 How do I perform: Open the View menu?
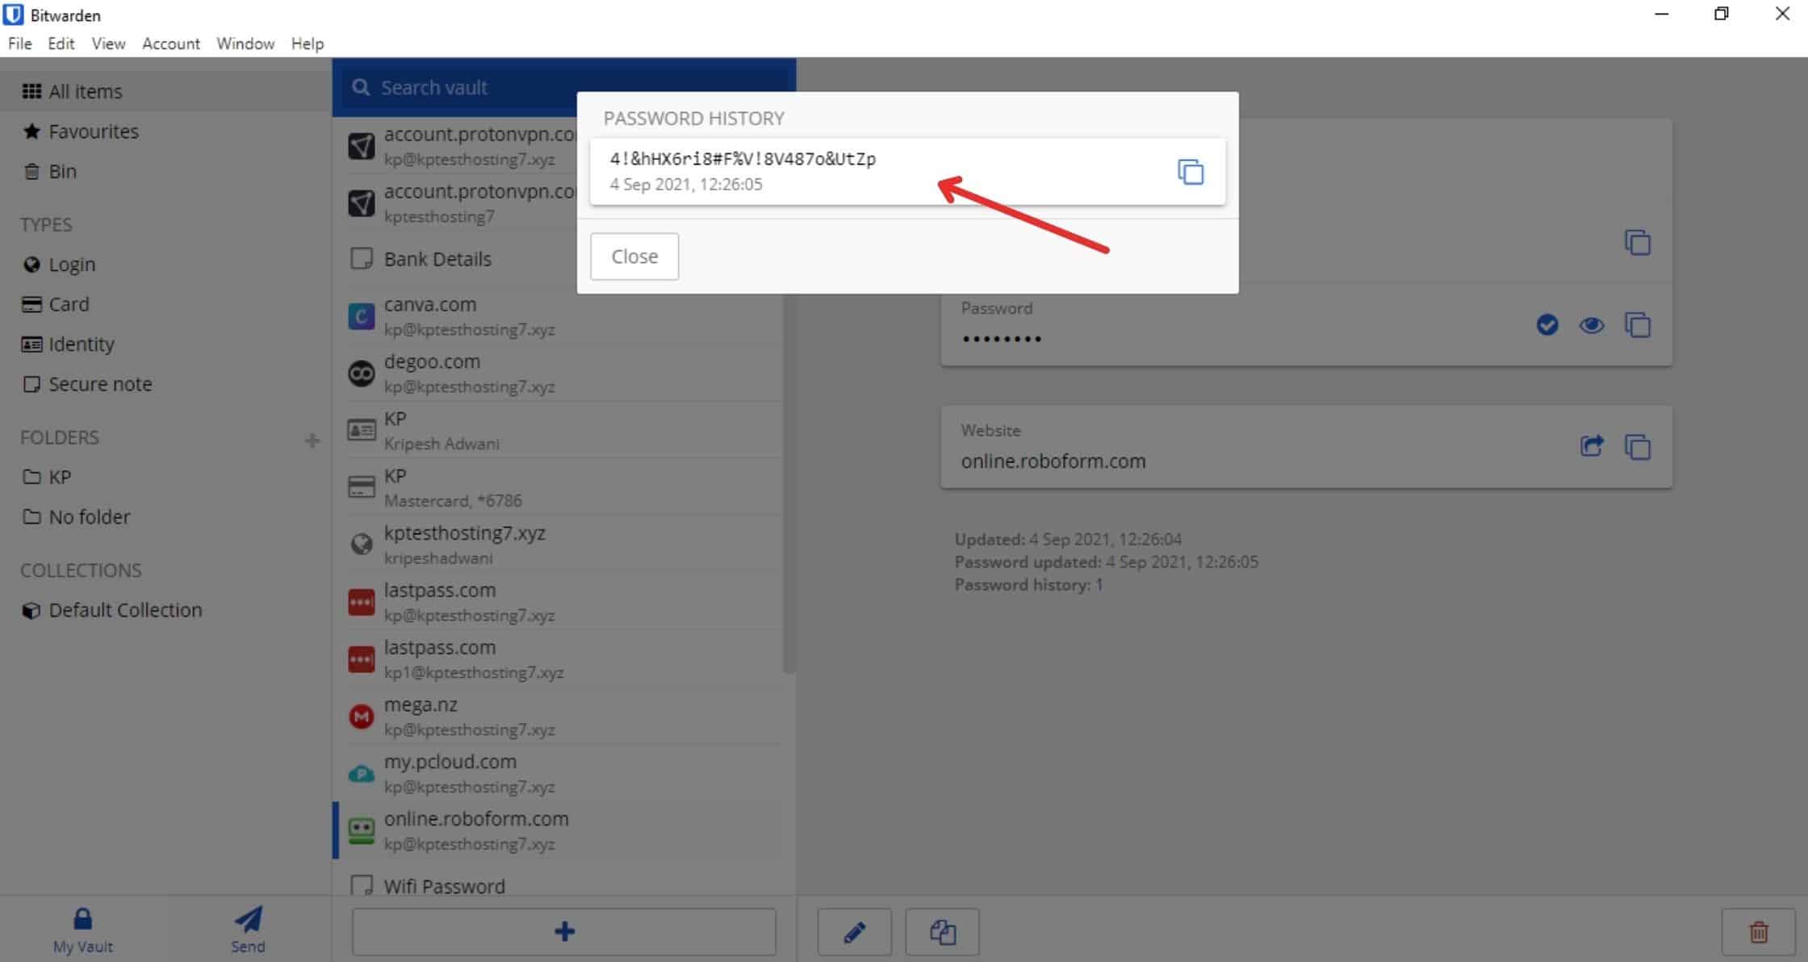click(x=108, y=44)
